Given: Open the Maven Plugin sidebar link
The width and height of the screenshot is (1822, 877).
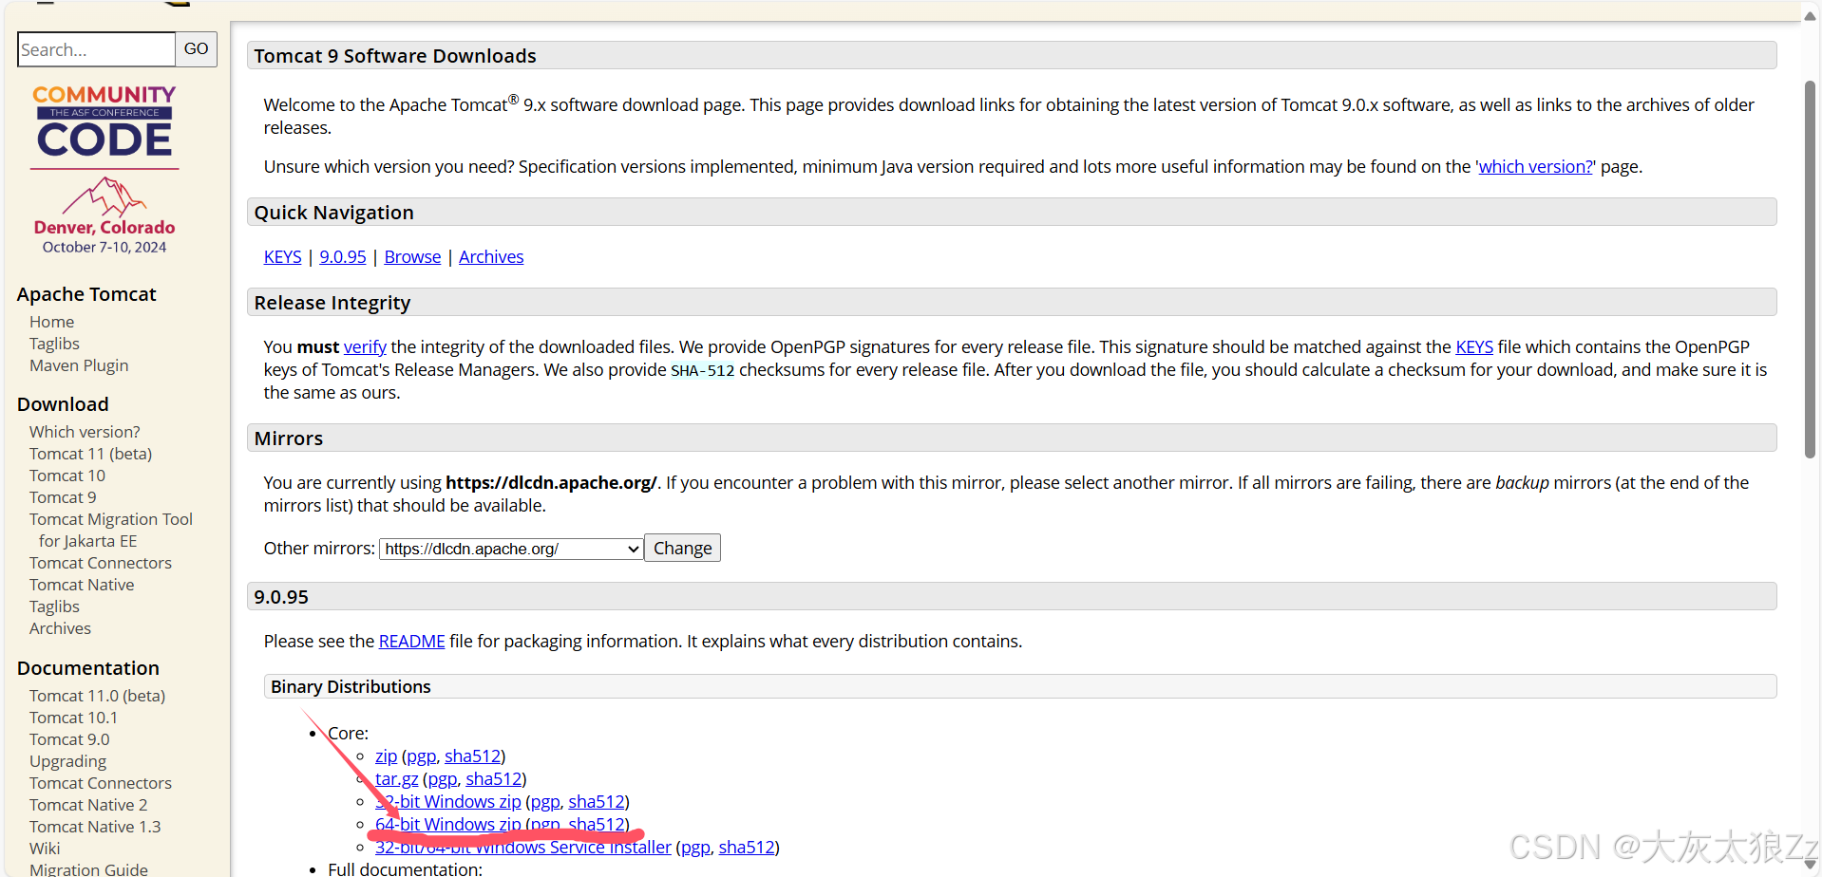Looking at the screenshot, I should (x=79, y=365).
